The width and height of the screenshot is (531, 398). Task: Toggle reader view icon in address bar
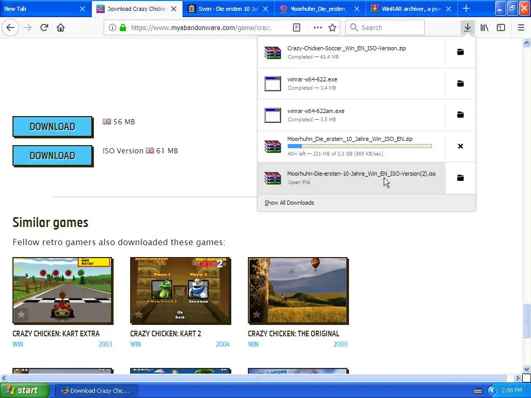point(297,27)
